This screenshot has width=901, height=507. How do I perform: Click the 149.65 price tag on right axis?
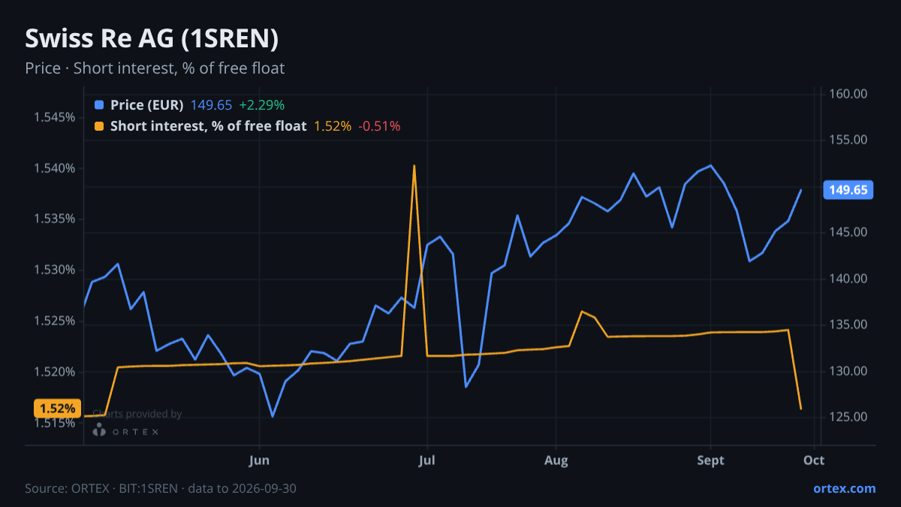tap(848, 190)
